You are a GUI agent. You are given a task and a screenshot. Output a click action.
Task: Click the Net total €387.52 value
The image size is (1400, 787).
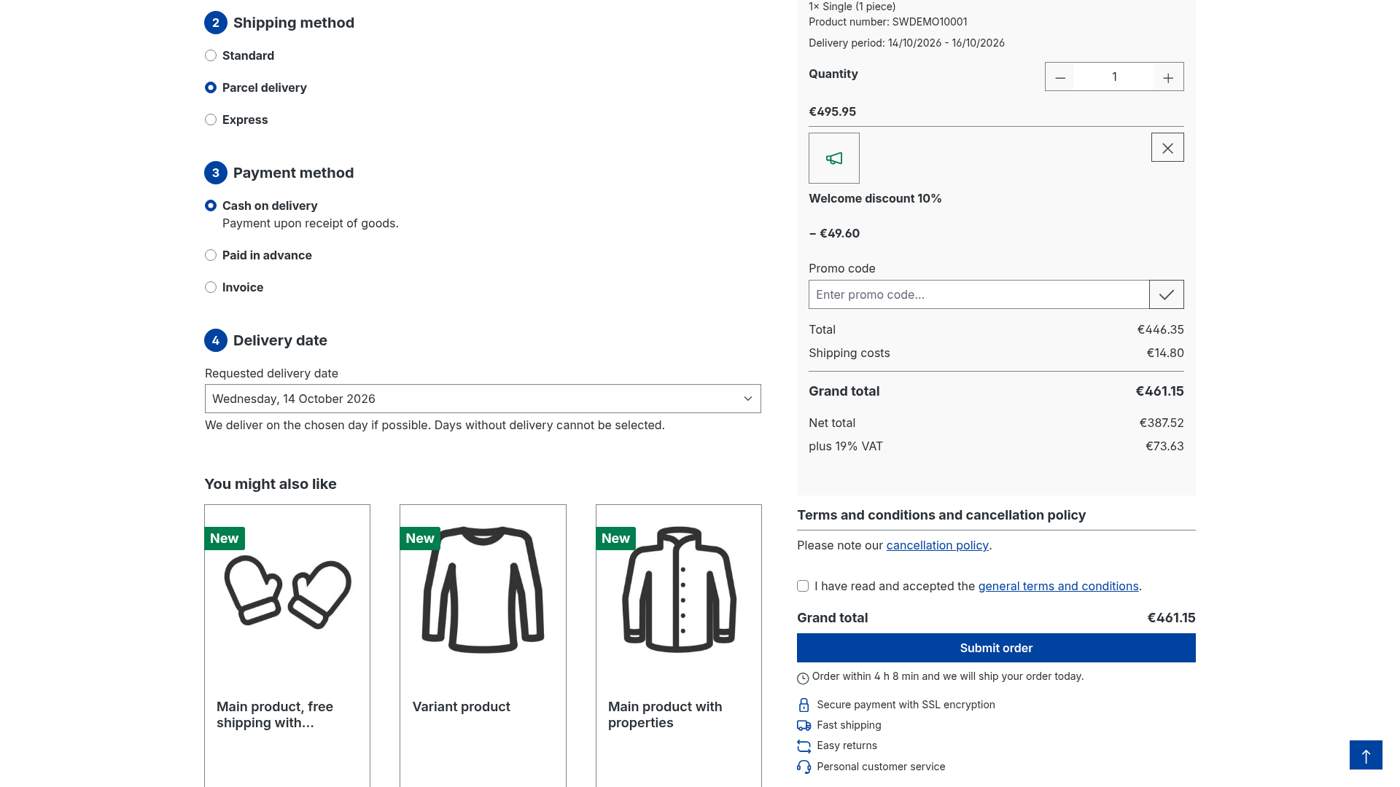pos(1162,423)
